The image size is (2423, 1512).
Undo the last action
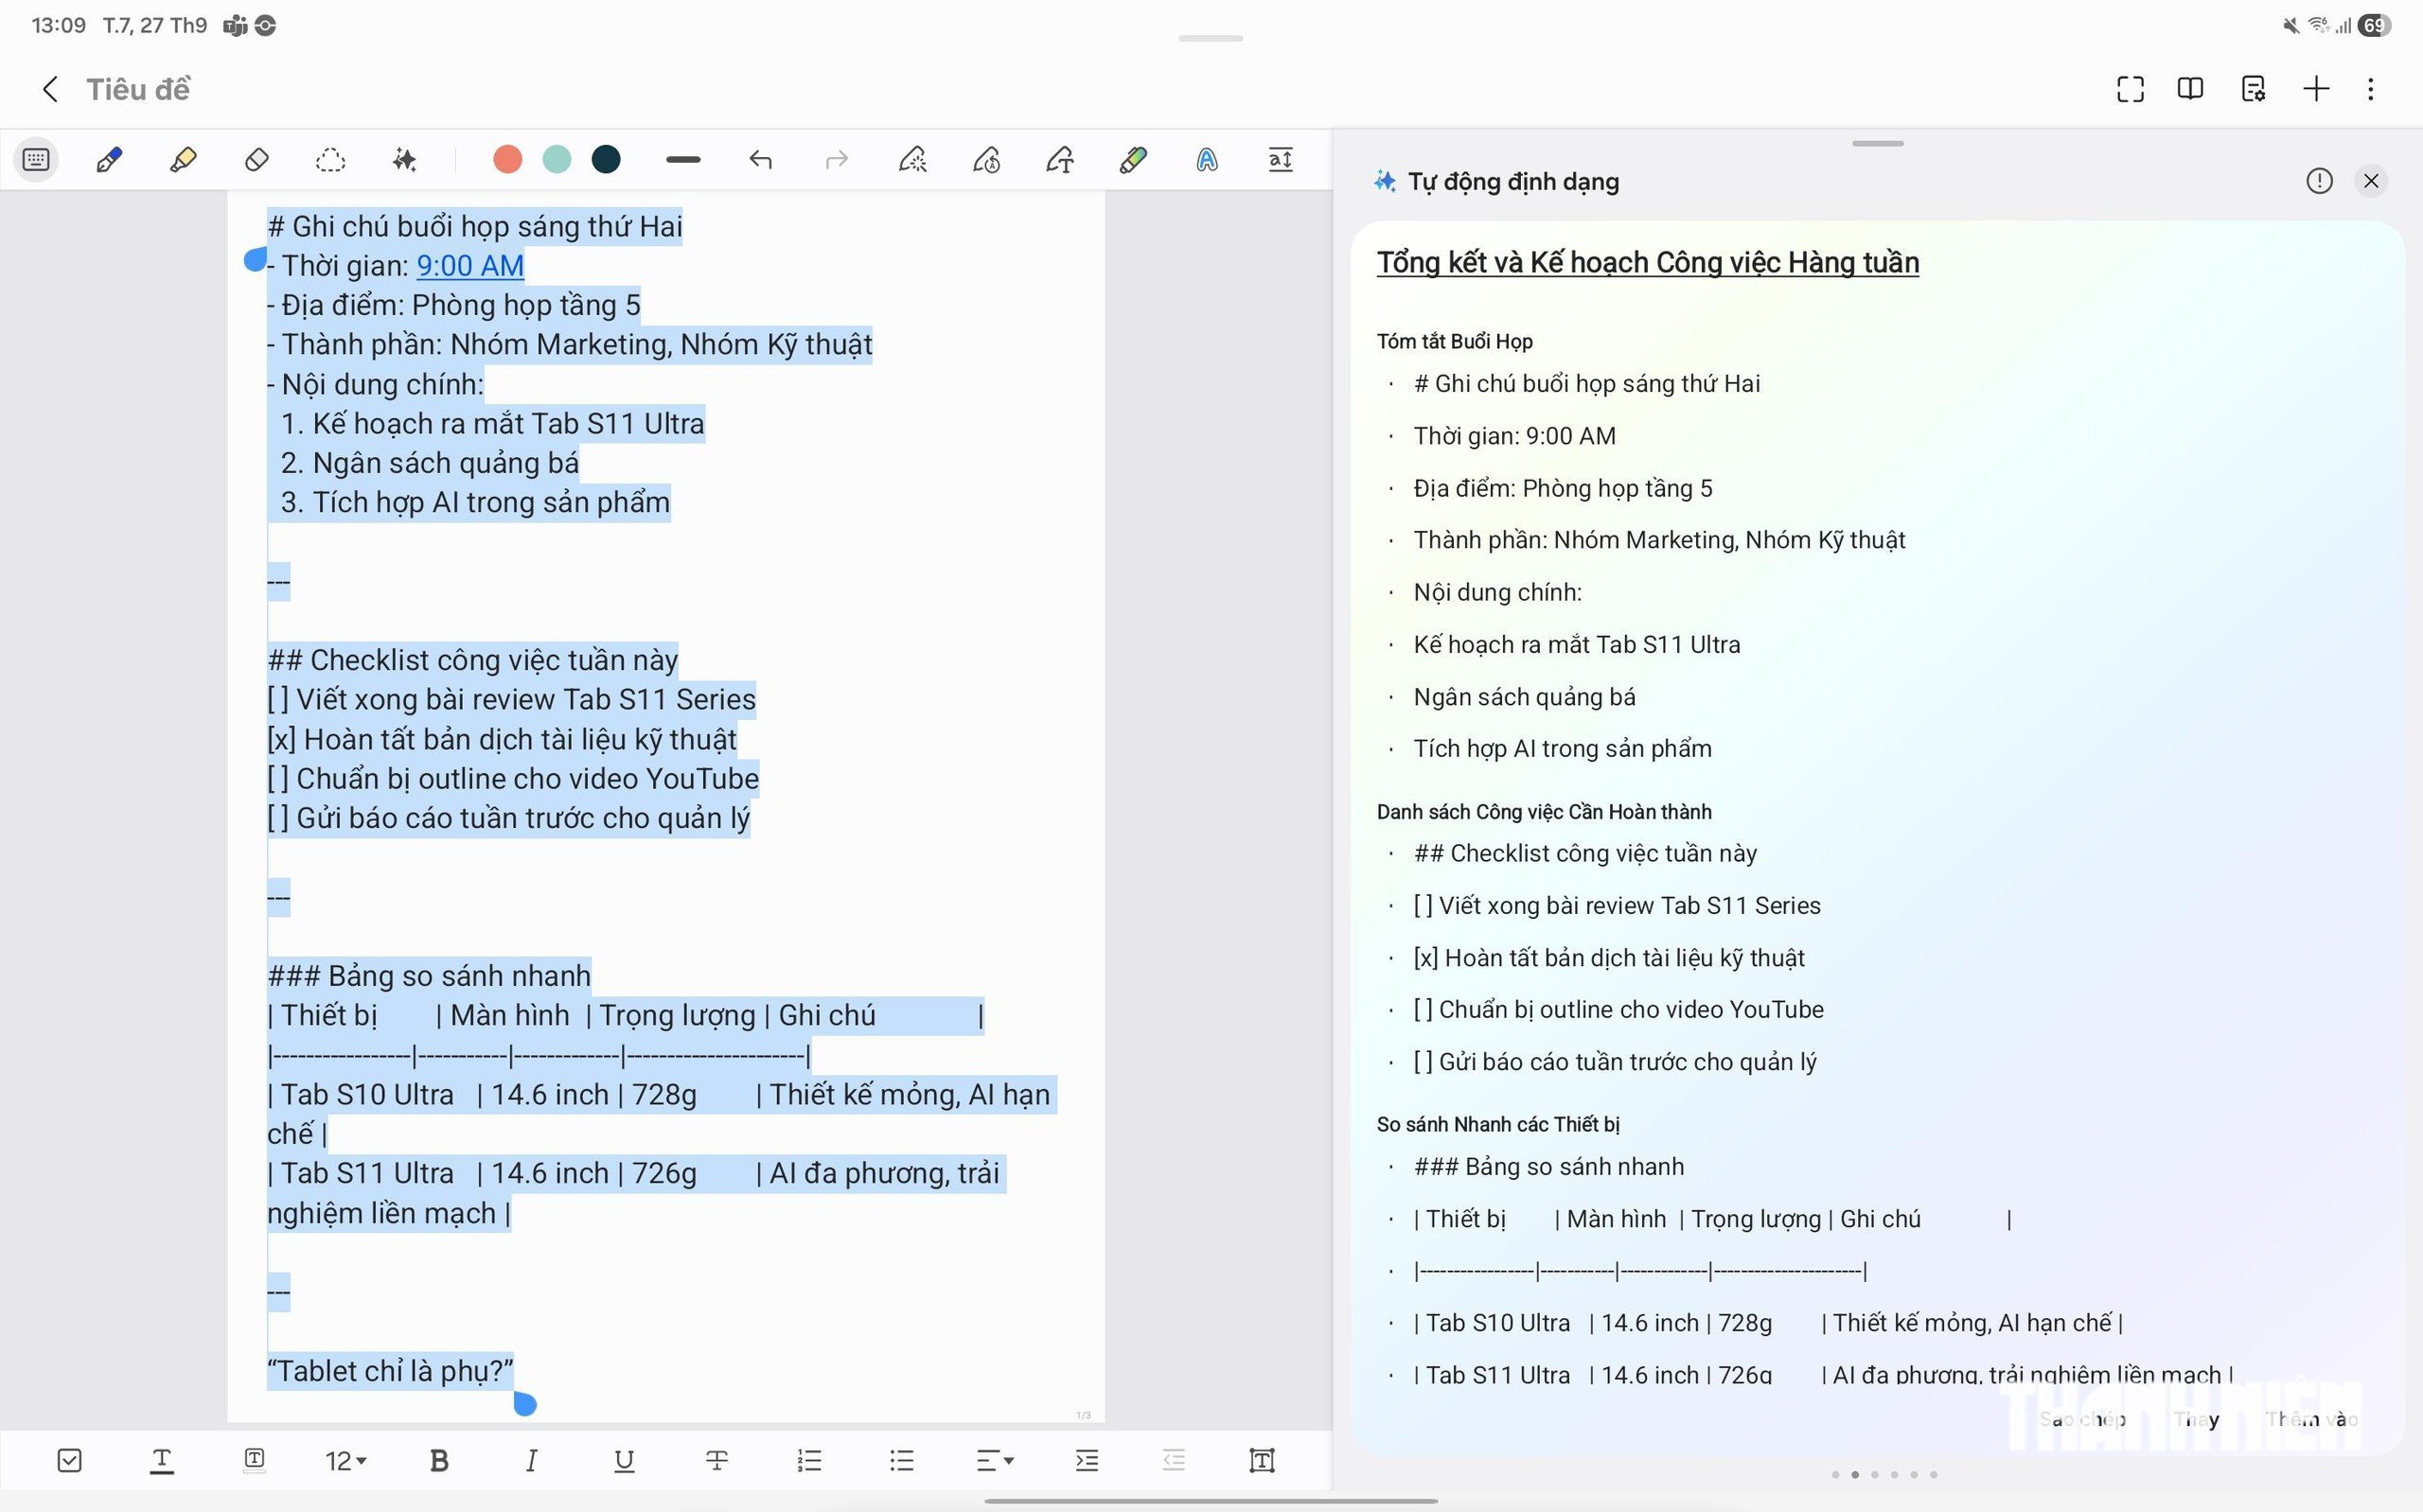point(760,160)
